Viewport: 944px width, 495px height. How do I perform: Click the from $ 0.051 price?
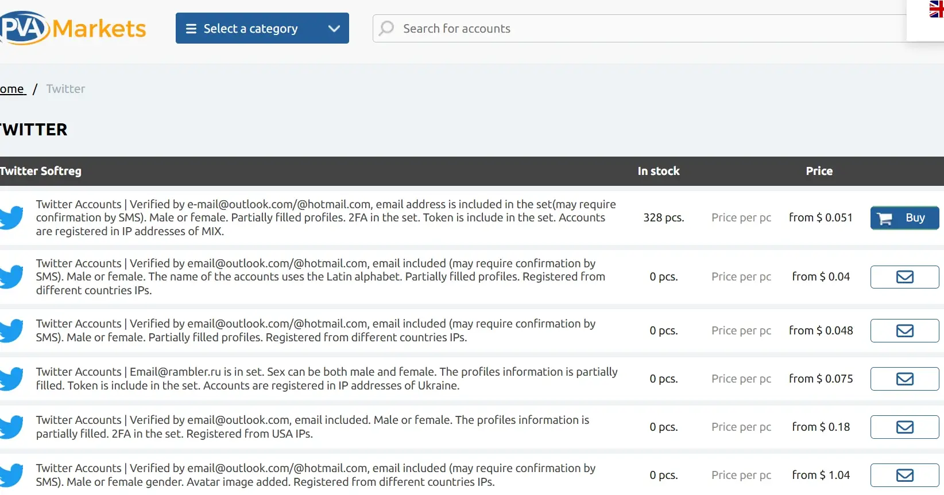821,218
